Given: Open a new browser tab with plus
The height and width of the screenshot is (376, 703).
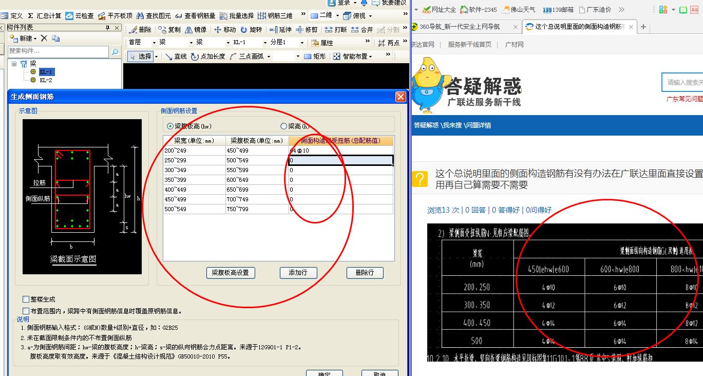Looking at the screenshot, I should (643, 27).
